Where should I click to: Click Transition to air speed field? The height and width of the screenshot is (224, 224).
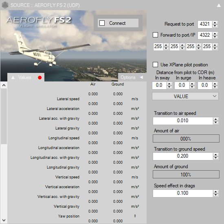click(x=183, y=121)
